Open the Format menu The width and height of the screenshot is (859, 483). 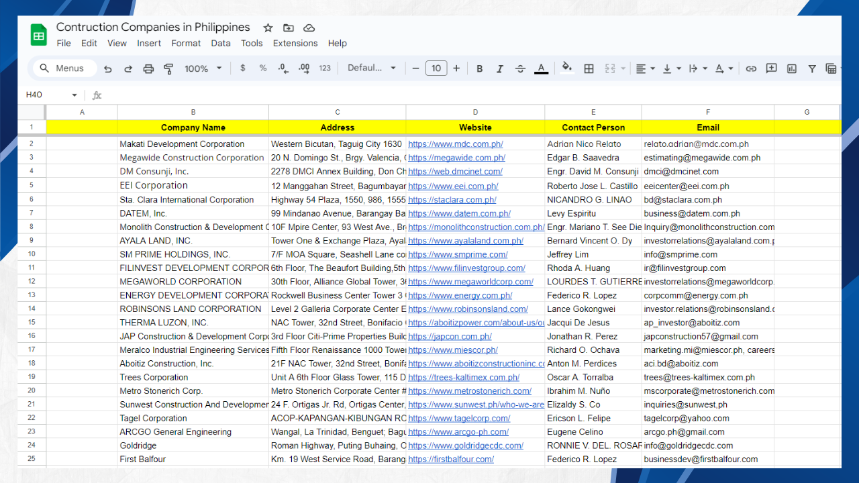tap(186, 43)
